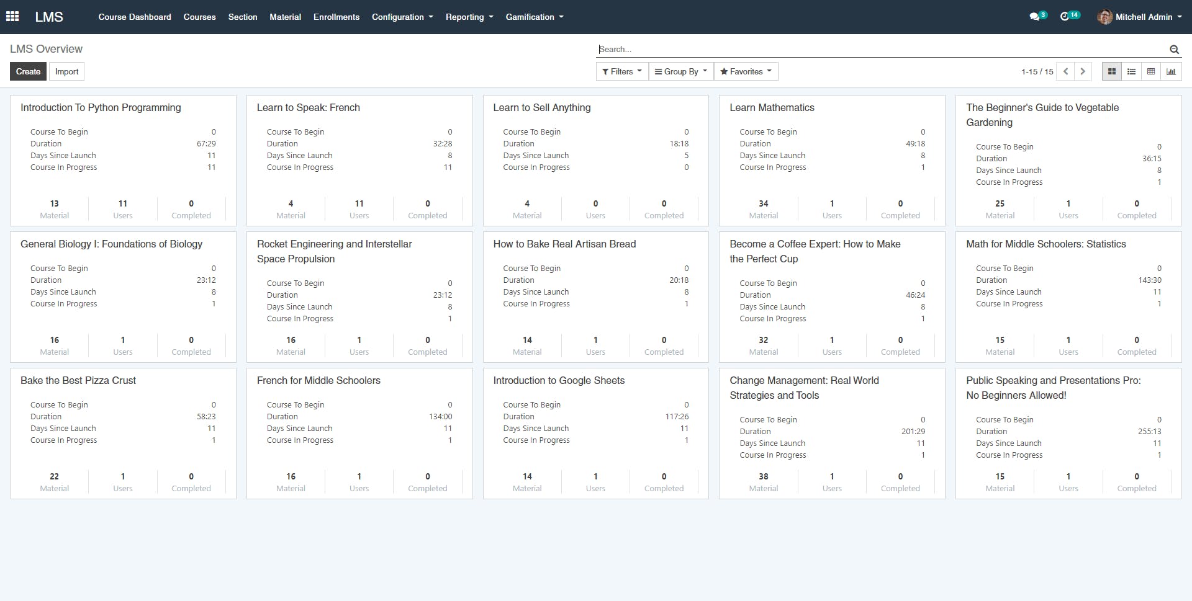Screen dimensions: 1192x601
Task: Switch to pivot table view
Action: [1151, 71]
